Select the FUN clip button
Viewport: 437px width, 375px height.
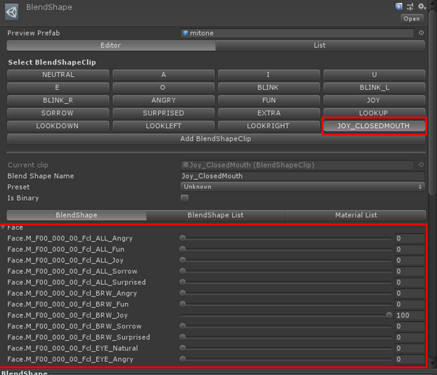point(268,100)
